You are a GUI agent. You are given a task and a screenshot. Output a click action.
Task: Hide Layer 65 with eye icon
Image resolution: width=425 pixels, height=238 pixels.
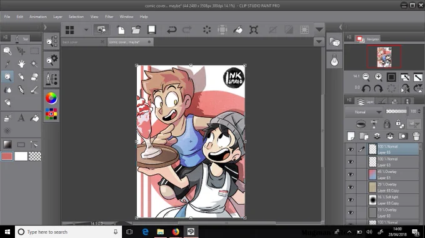click(351, 149)
